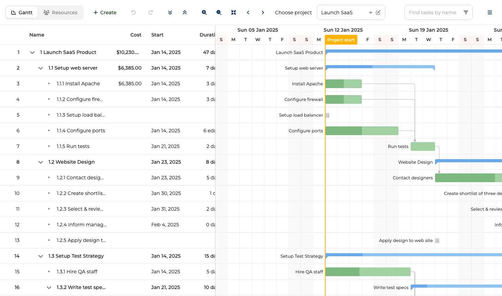The width and height of the screenshot is (502, 296).
Task: Click the Create button
Action: click(x=105, y=13)
